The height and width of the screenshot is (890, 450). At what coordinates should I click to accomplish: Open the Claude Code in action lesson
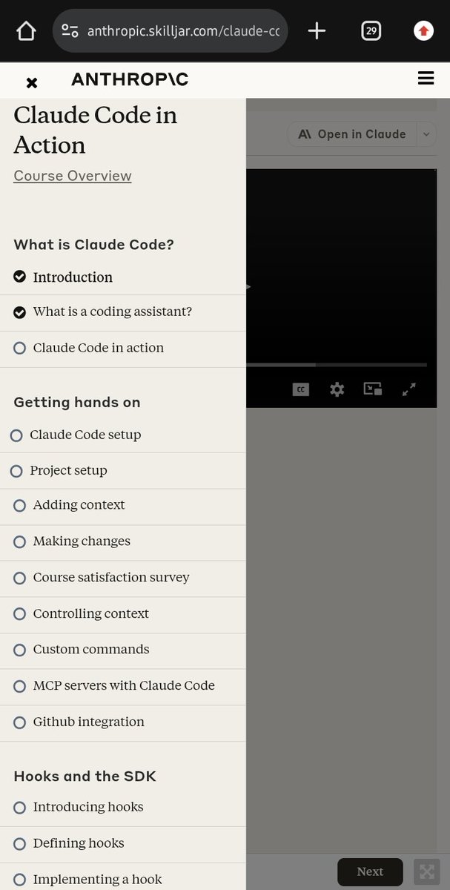point(123,349)
